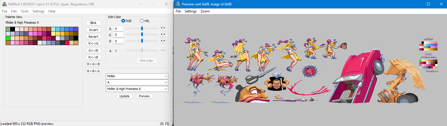The height and width of the screenshot is (126, 447).
Task: Expand the Midler character dropdown
Action: coord(137,76)
